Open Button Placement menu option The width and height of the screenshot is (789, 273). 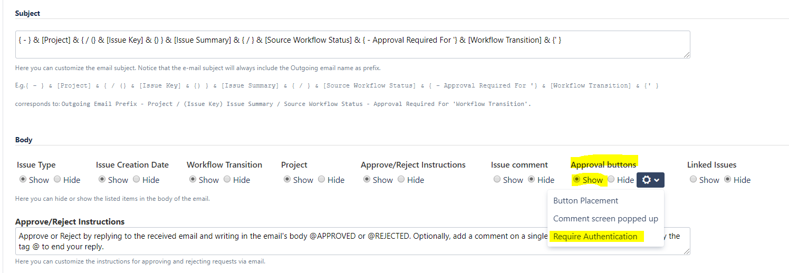[585, 201]
